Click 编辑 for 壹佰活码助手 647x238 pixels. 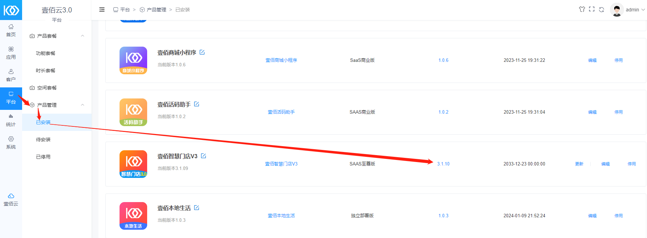tap(592, 112)
